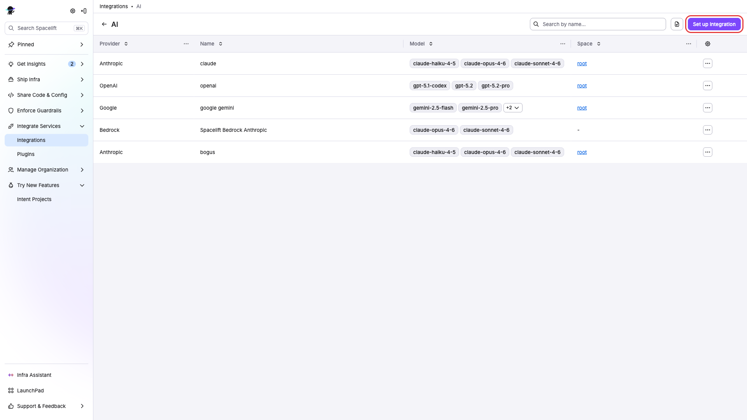This screenshot has width=747, height=420.
Task: Click the back arrow next to AI heading
Action: (104, 24)
